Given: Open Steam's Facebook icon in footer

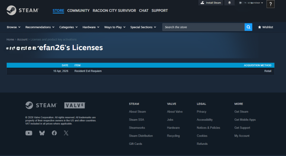Looking at the screenshot, I should click(x=54, y=133).
